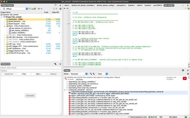Click the filter funnel icon in Project Explorer
This screenshot has width=190, height=118.
click(56, 9)
